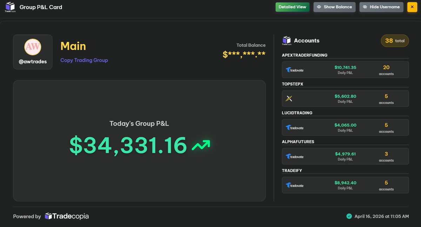Click the $10,741.35 Daily P&L value
The width and height of the screenshot is (421, 227).
345,67
